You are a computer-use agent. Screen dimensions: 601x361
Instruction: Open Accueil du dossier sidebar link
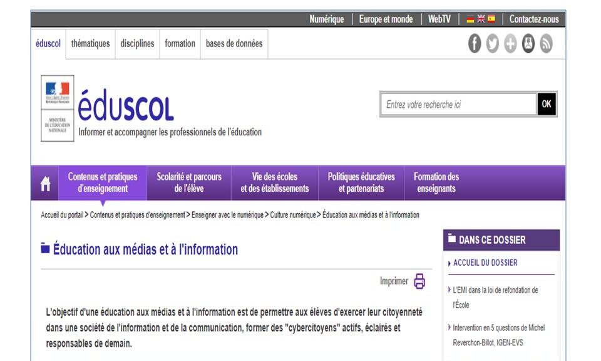click(485, 263)
